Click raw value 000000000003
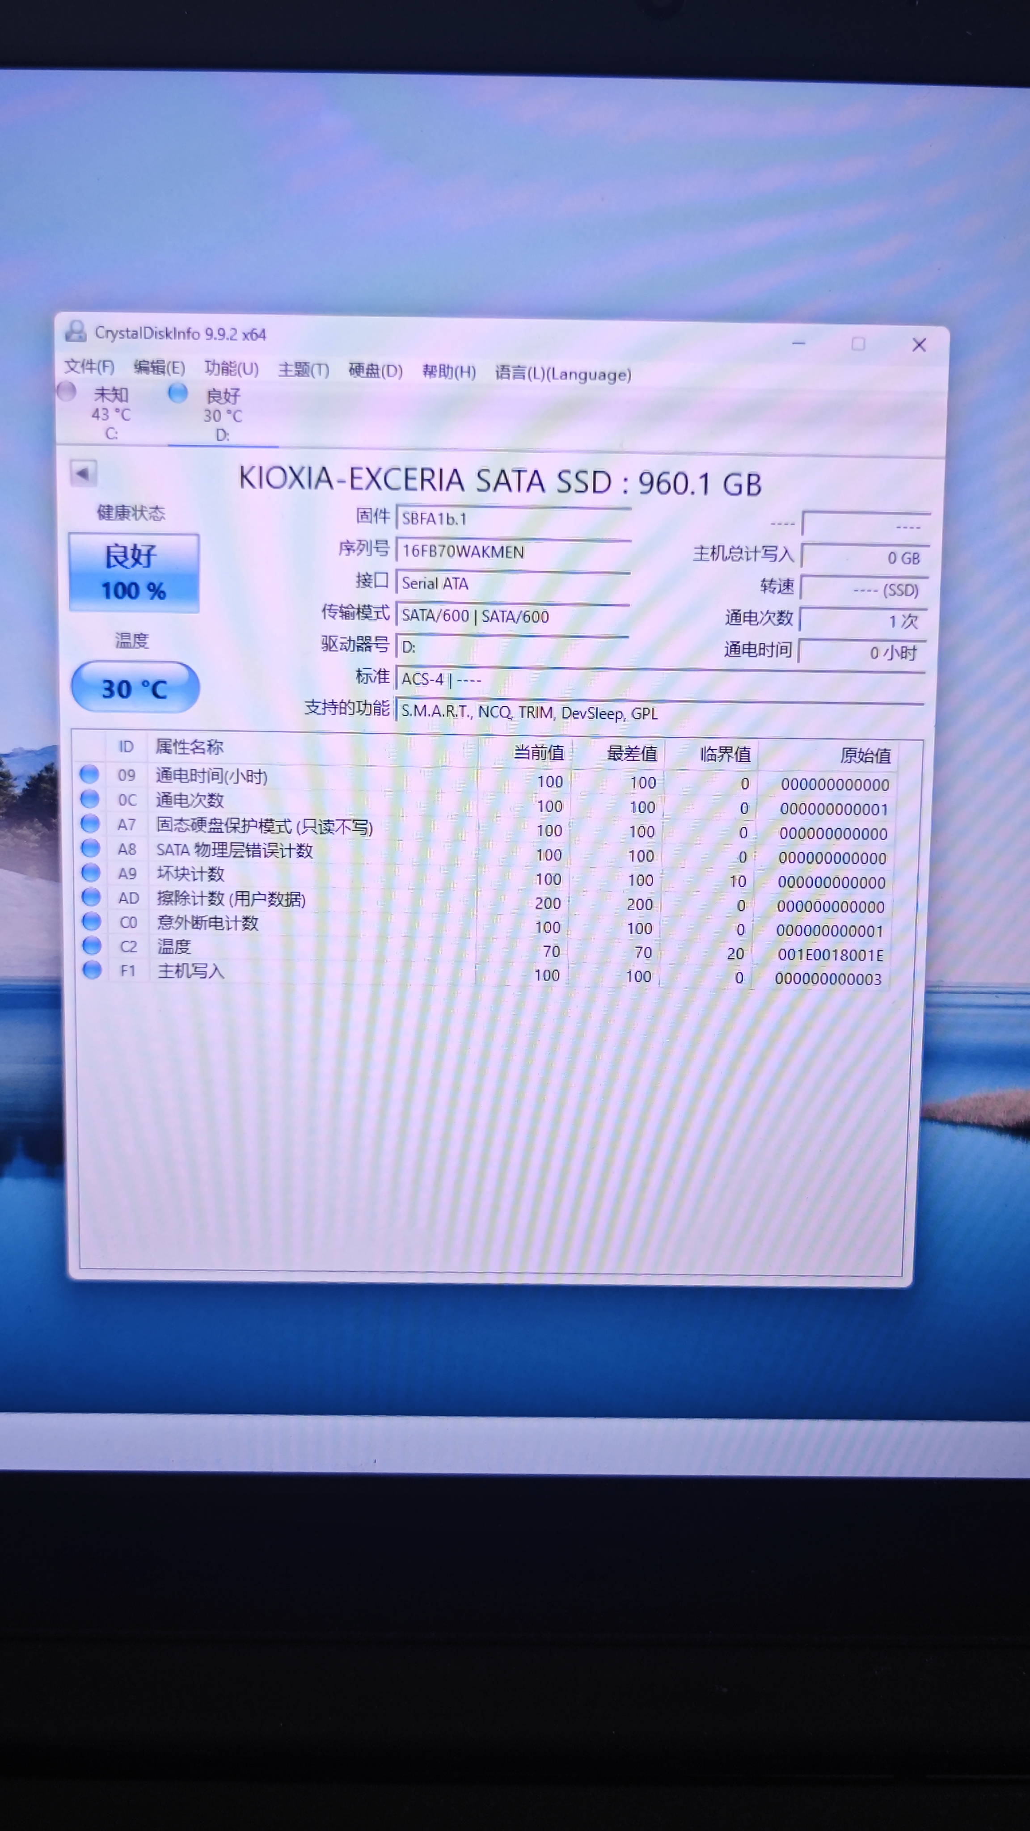The width and height of the screenshot is (1030, 1831). click(x=828, y=979)
